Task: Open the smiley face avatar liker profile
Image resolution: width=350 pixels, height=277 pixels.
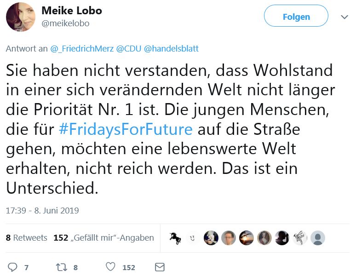Action: point(193,238)
